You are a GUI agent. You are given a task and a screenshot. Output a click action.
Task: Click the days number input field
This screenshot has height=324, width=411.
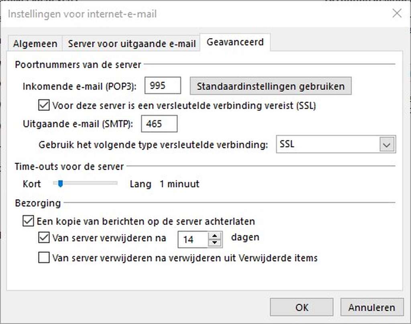[193, 240]
